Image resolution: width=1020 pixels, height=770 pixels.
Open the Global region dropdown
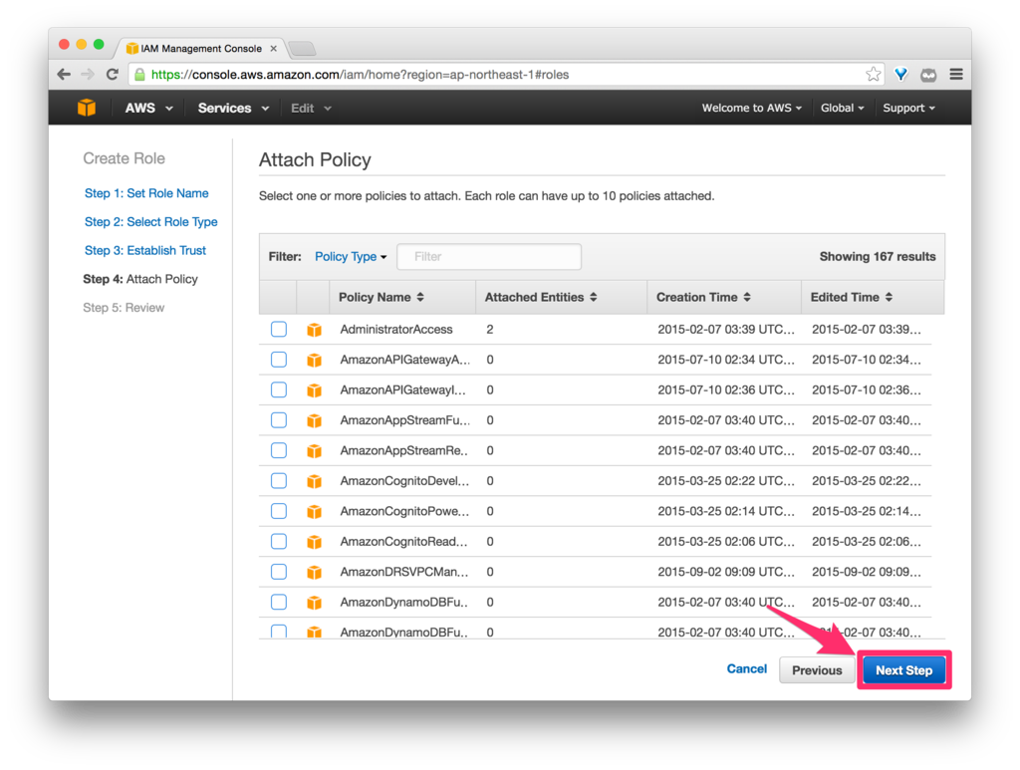(x=842, y=108)
